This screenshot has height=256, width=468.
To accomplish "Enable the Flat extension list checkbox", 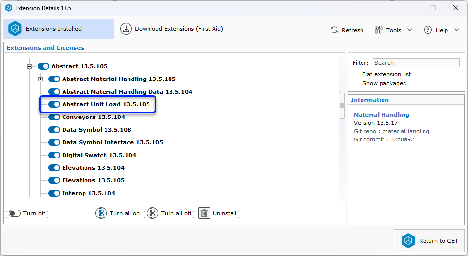I will 356,74.
